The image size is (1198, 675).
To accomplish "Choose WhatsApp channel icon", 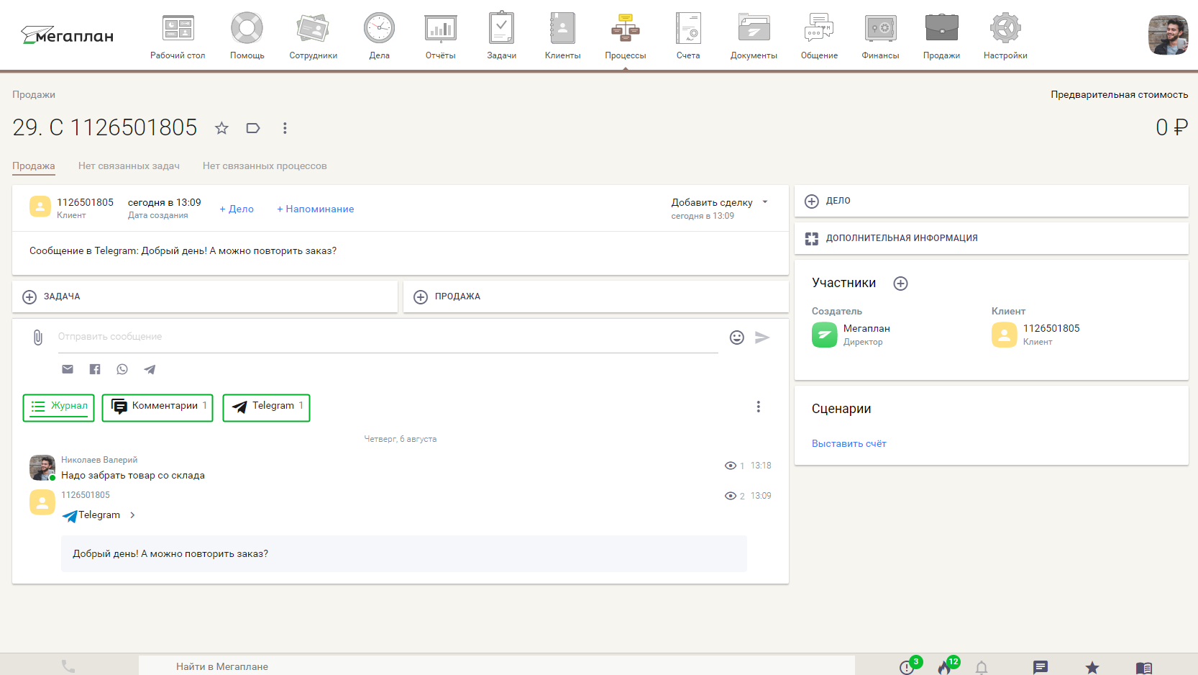I will point(122,369).
